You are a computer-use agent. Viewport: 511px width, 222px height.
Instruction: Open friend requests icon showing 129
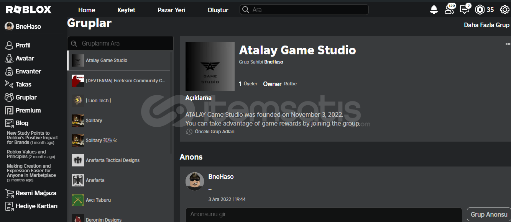click(x=450, y=9)
